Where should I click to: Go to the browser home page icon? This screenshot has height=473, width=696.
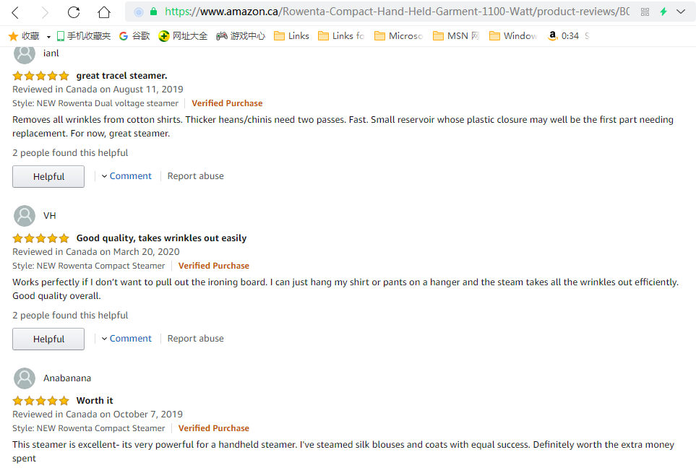pyautogui.click(x=104, y=12)
